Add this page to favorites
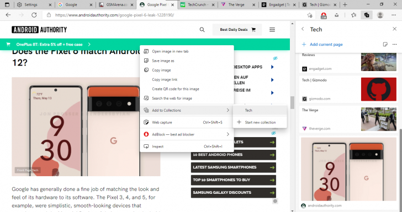 tap(310, 15)
